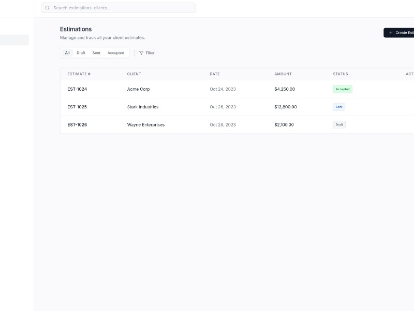Select the Accepted filter option
This screenshot has width=414, height=311.
point(115,53)
